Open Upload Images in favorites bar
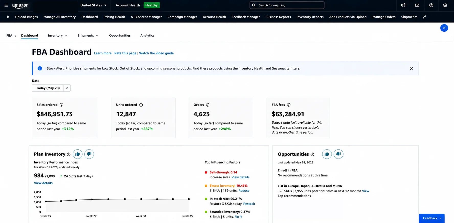This screenshot has width=454, height=223. [26, 17]
